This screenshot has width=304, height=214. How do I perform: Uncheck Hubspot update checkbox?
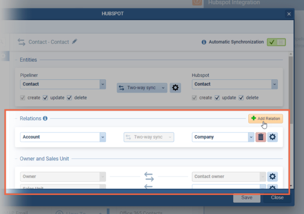217,98
